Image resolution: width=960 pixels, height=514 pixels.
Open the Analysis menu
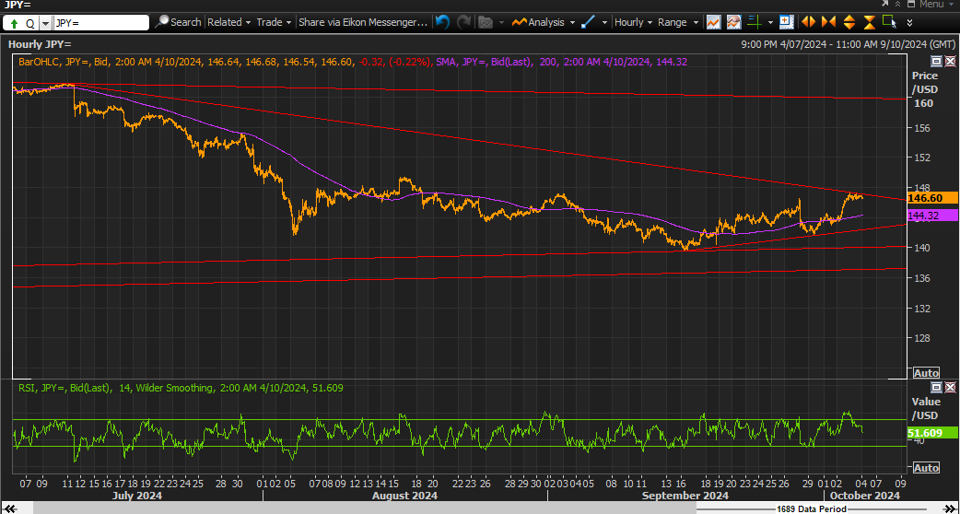click(x=544, y=22)
